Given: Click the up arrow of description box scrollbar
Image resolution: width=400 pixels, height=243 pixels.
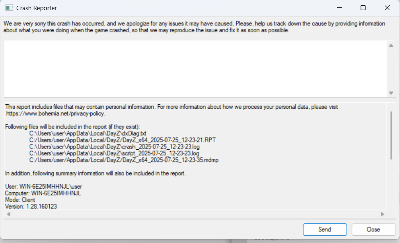Looking at the screenshot, I should point(391,45).
